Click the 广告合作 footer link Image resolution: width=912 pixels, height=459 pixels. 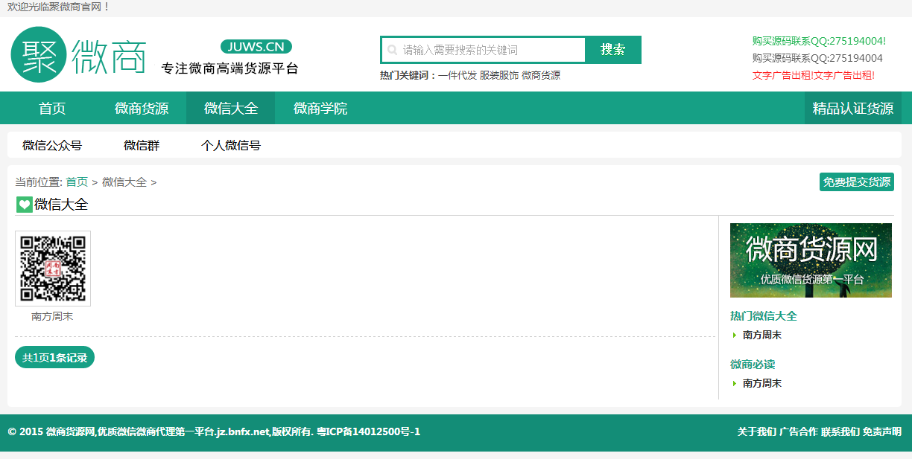(799, 432)
